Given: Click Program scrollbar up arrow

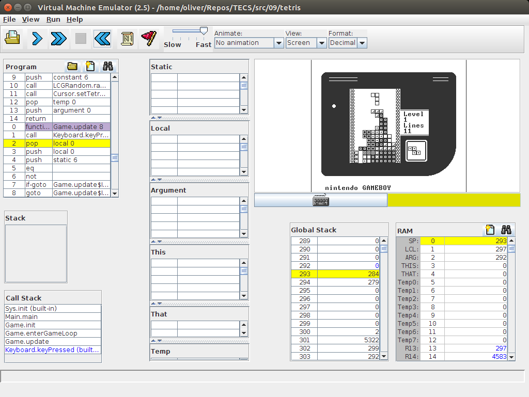Looking at the screenshot, I should (x=115, y=77).
